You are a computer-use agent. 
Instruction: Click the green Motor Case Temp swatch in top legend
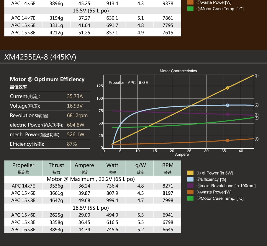(x=190, y=9)
